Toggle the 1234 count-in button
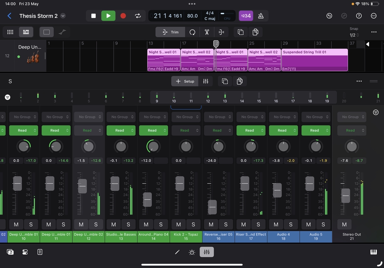Screen dimensions: 384x268 coord(246,16)
